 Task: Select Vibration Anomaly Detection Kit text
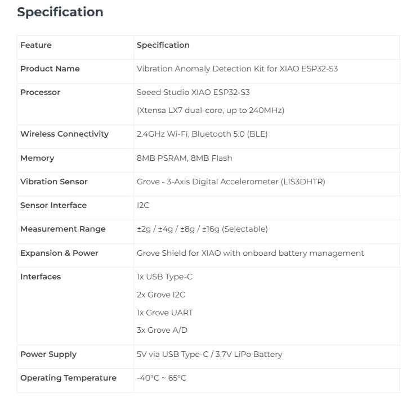[237, 69]
